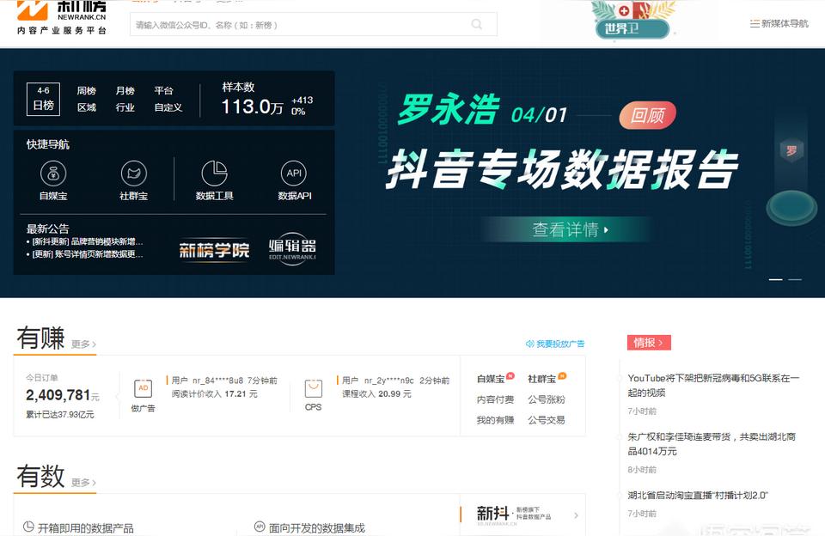Open the 社群宝 link in 有赚 panel
The width and height of the screenshot is (825, 536).
point(541,379)
